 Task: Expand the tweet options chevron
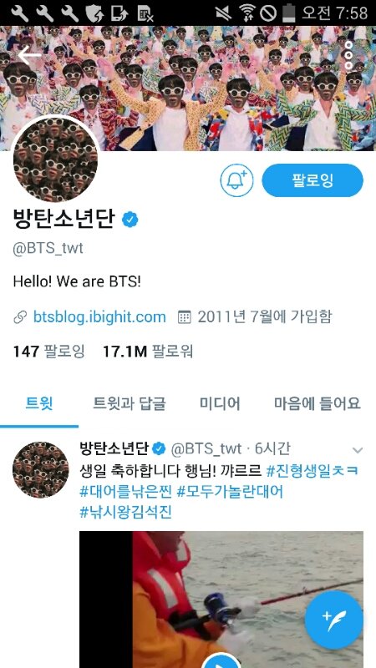[358, 450]
